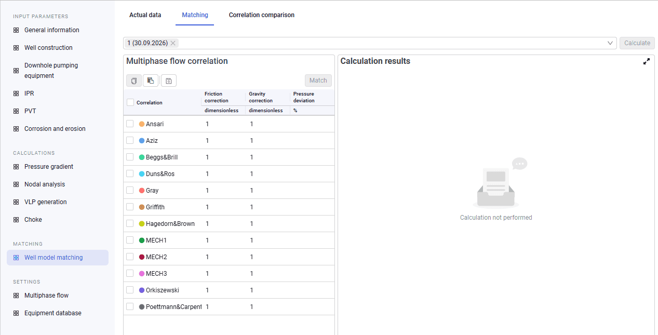Check the MECH2 correlation checkbox
Image resolution: width=658 pixels, height=335 pixels.
tap(130, 257)
